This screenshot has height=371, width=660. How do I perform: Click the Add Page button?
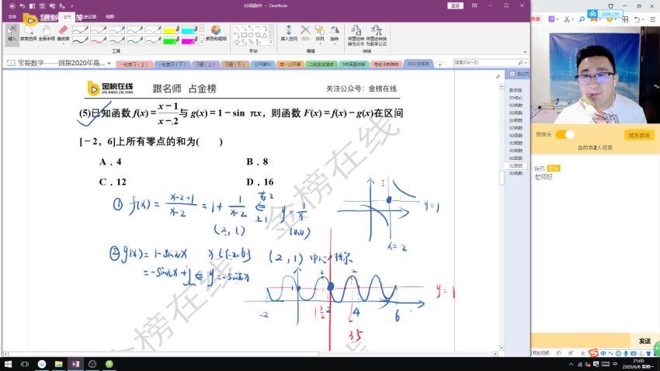click(x=519, y=74)
